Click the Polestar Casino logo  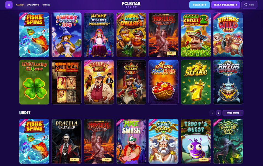coord(131,5)
